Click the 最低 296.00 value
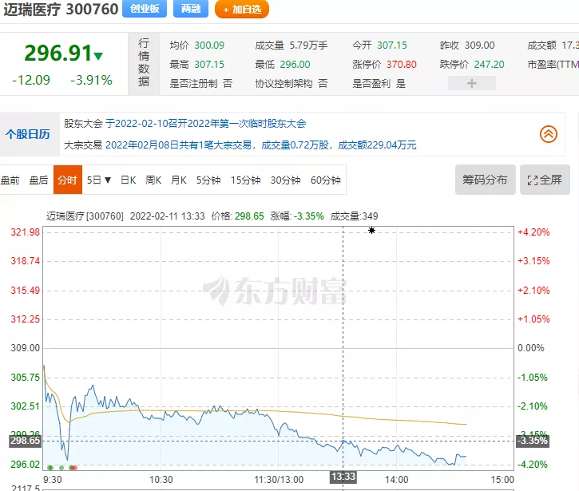The width and height of the screenshot is (579, 491). [x=295, y=65]
